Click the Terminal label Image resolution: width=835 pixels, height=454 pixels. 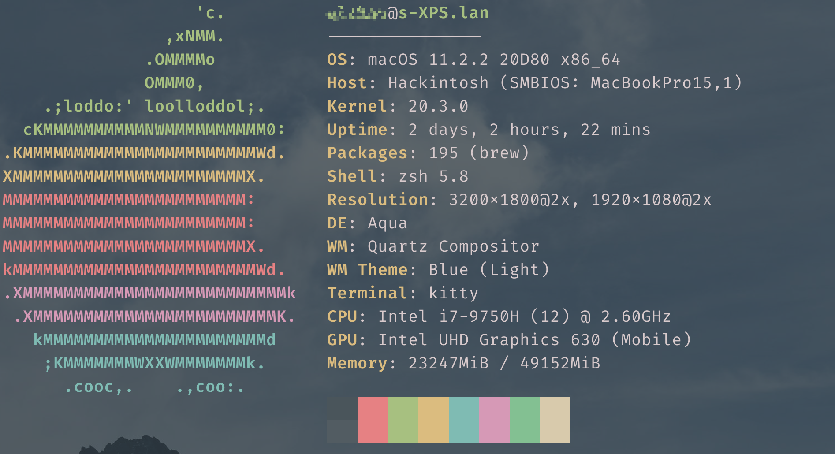368,293
